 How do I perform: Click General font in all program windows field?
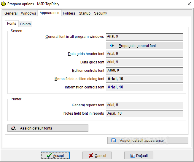[144, 37]
